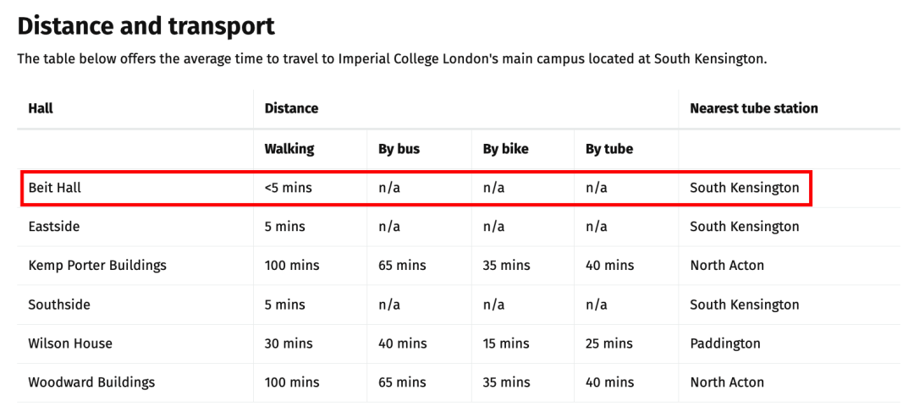Click the Distance column header
914x412 pixels.
291,108
